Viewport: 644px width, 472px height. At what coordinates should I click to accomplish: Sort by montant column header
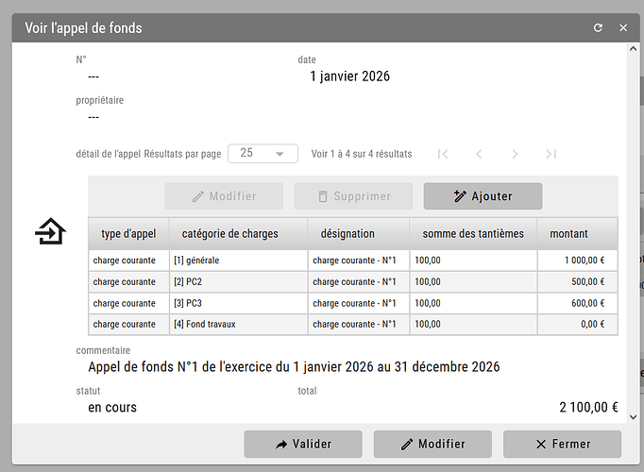pos(578,233)
